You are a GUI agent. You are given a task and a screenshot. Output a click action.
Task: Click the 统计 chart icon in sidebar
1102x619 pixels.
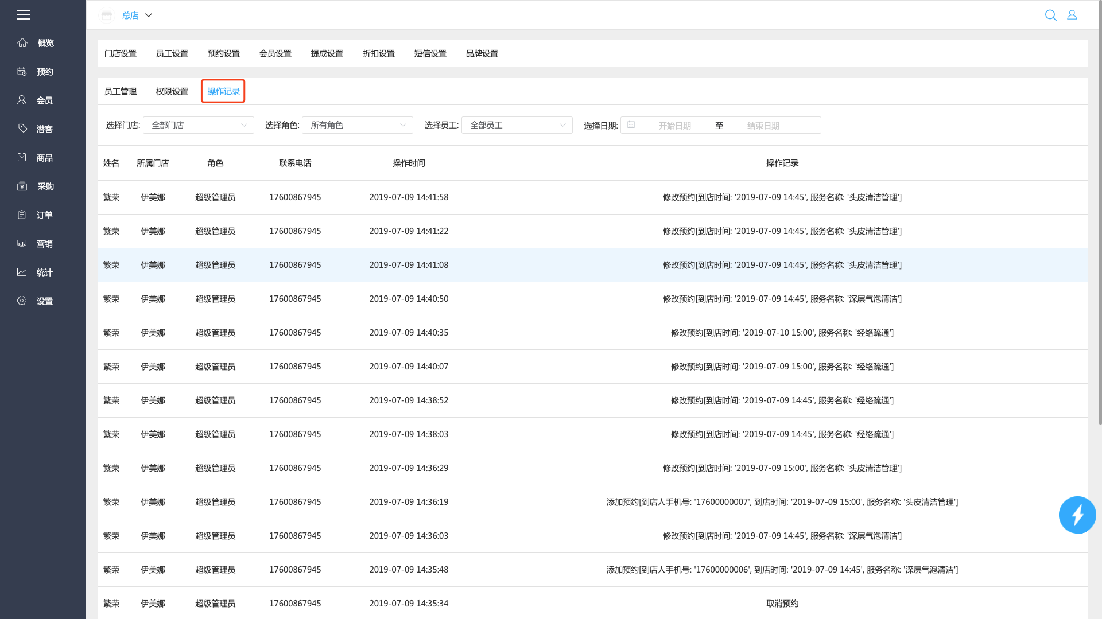22,272
